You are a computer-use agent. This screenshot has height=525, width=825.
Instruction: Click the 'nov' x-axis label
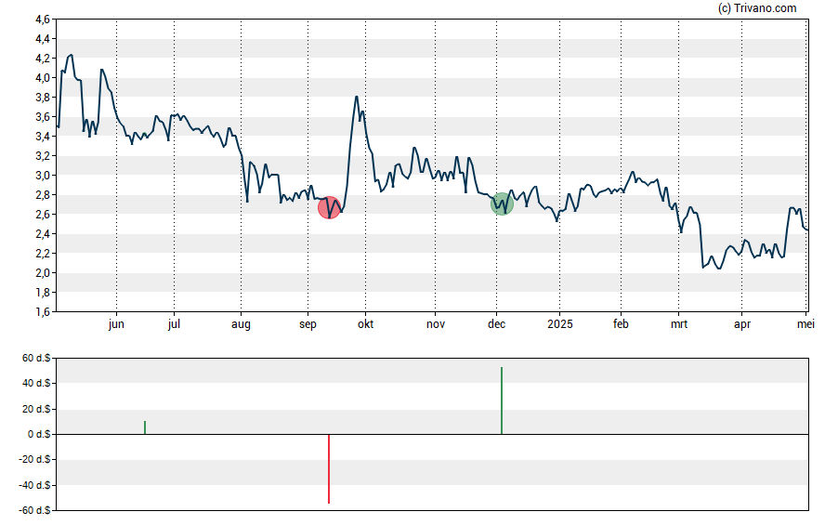[436, 324]
